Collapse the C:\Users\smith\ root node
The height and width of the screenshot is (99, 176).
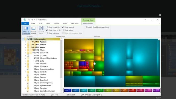[23, 39]
